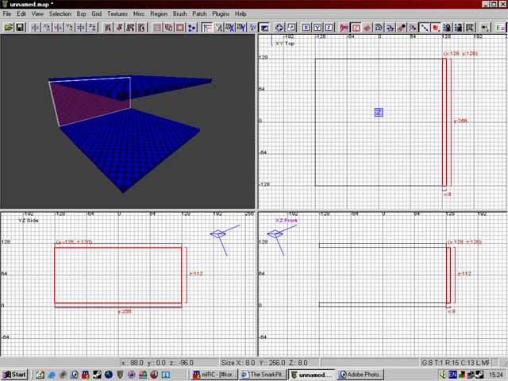Open the Textures menu

point(117,13)
